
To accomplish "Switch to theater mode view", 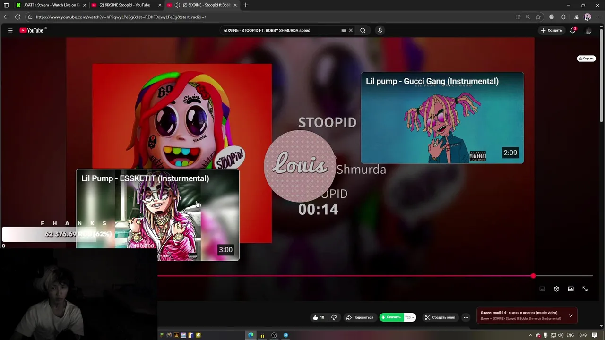I will pyautogui.click(x=570, y=289).
